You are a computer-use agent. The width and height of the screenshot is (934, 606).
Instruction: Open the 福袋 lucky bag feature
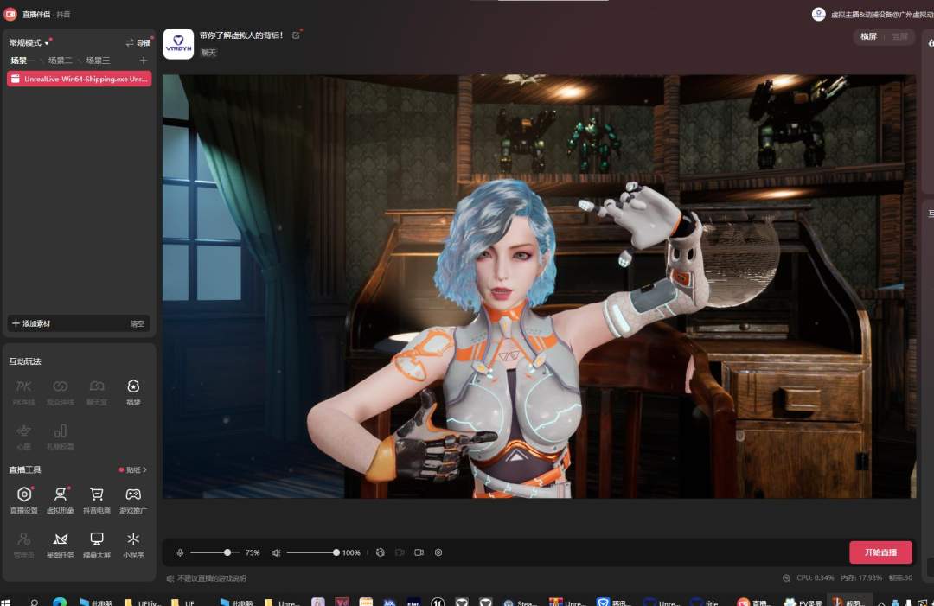(133, 392)
